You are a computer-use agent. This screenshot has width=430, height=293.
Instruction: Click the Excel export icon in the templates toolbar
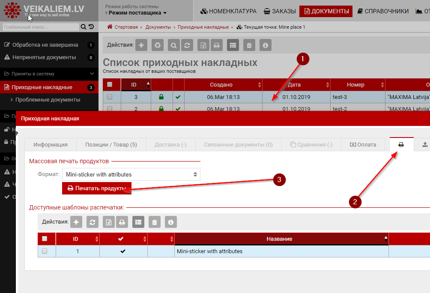click(109, 222)
